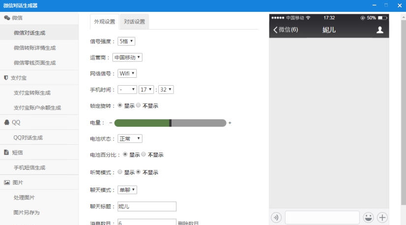The image size is (406, 225).
Task: Open the 运营商 dropdown showing 中国移动
Action: [x=127, y=57]
